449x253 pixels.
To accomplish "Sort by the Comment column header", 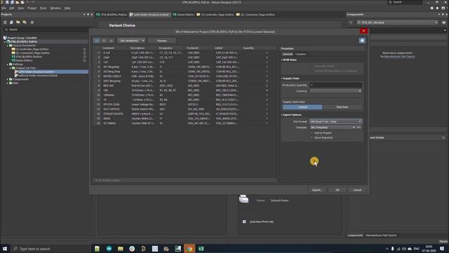I will click(108, 48).
